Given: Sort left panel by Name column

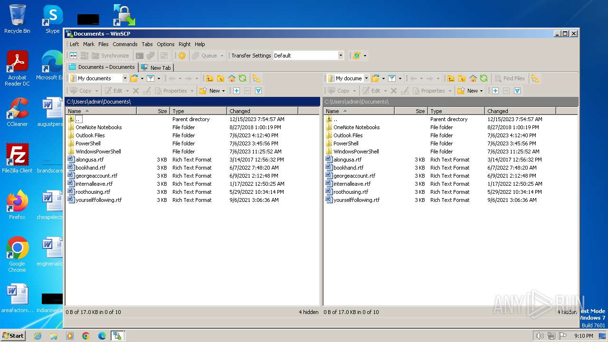Looking at the screenshot, I should coord(101,111).
